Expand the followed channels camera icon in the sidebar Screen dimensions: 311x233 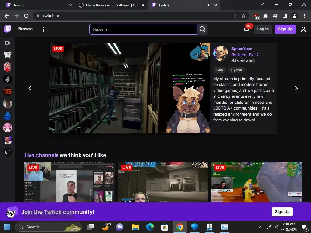click(x=8, y=43)
